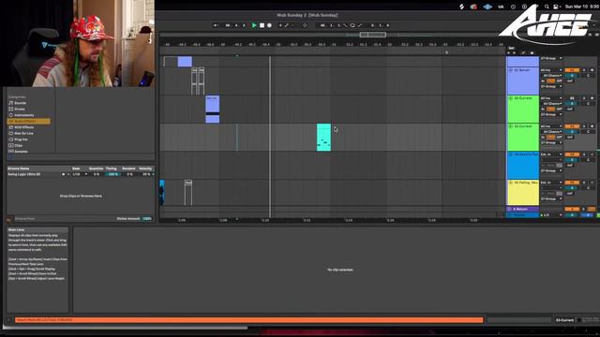
Task: Click the arrangement overview zoom box
Action: [x=373, y=35]
